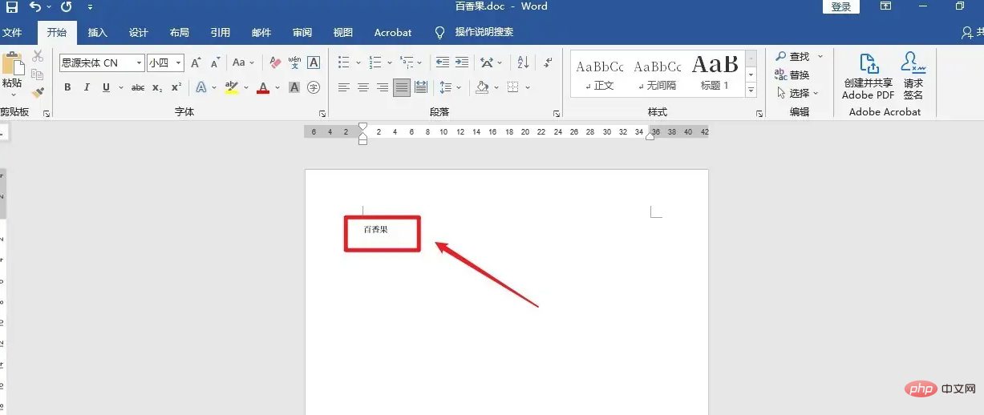
Task: Decrease indent in the paragraph group
Action: point(442,62)
